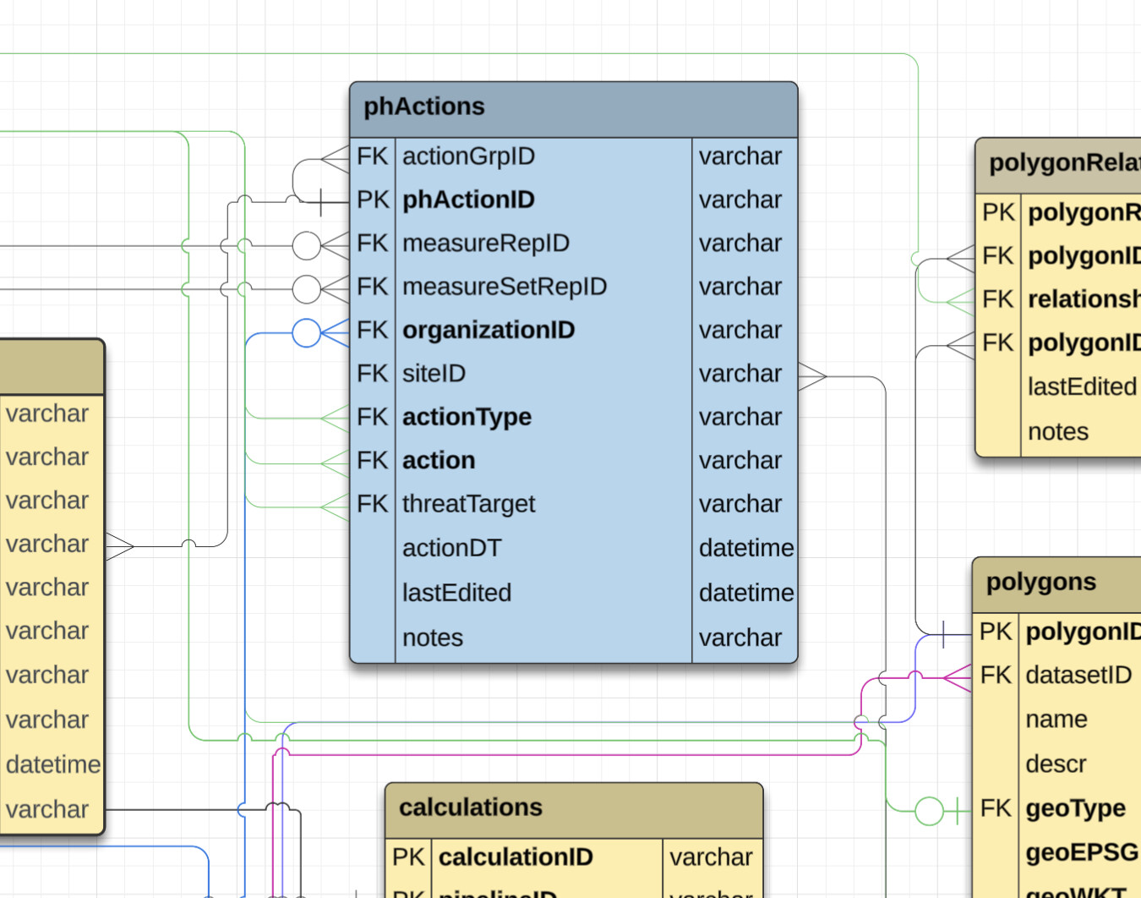
Task: Select the siteID field in phActions
Action: [x=434, y=373]
